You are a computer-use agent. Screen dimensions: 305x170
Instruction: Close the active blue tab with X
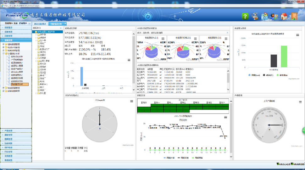coord(65,24)
